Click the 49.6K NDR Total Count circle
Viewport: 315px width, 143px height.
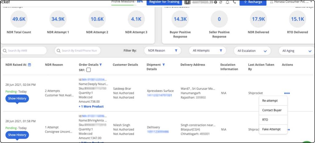[x=19, y=19]
